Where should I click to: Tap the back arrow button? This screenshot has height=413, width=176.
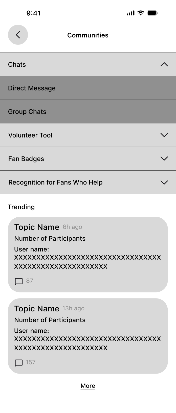(x=18, y=35)
